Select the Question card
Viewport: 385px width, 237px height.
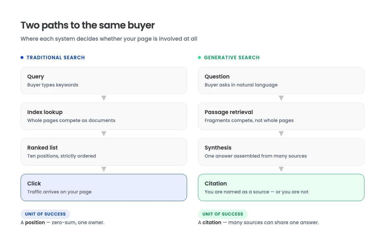pyautogui.click(x=281, y=80)
